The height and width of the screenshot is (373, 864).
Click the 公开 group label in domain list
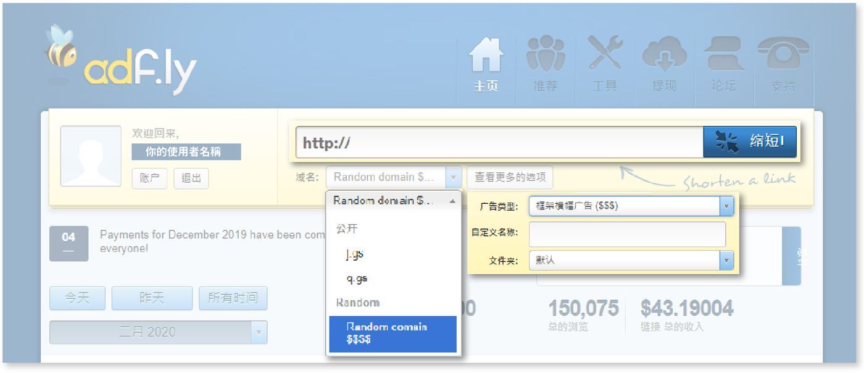(x=347, y=228)
